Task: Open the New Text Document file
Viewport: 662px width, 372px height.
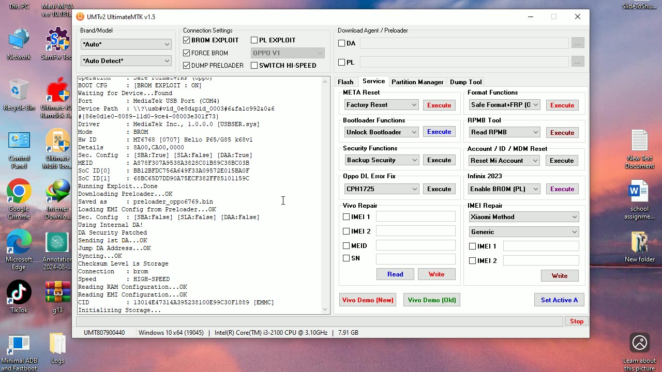Action: 640,149
